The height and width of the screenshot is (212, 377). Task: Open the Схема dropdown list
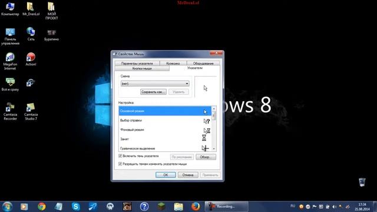click(x=155, y=84)
